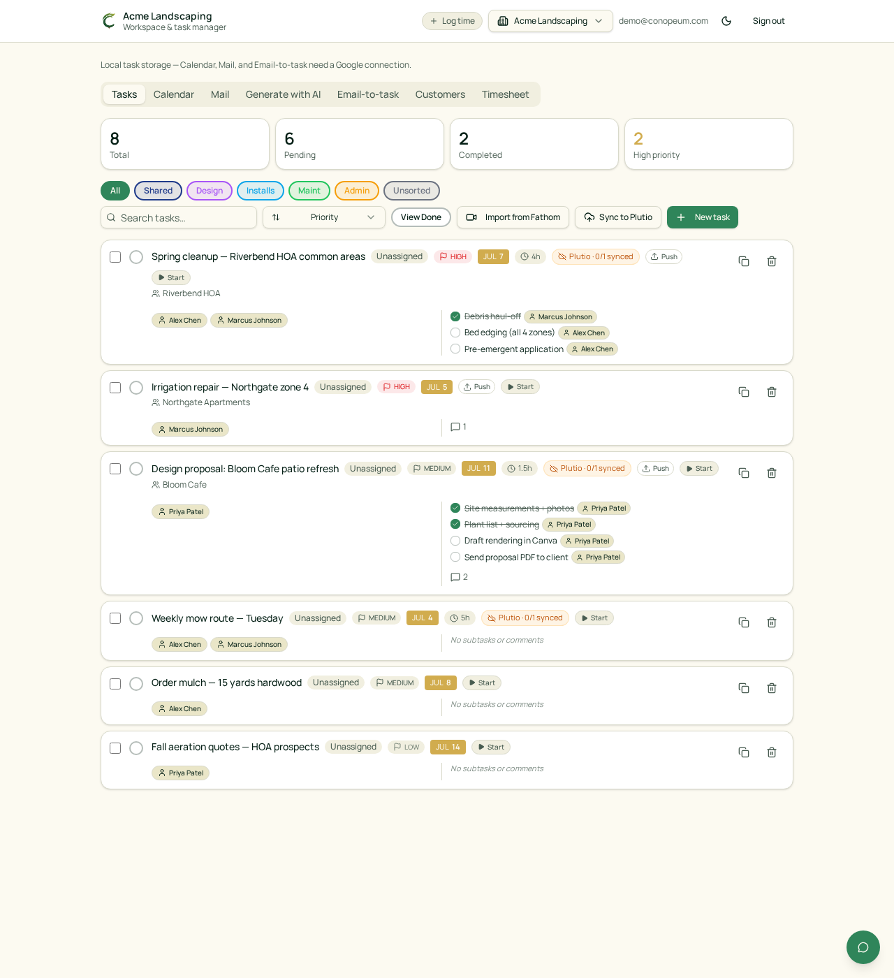Open Unassigned dropdown on Irrigation repair
The width and height of the screenshot is (894, 978).
tap(343, 387)
